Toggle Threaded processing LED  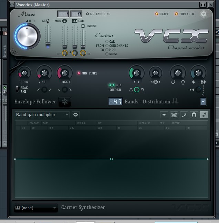point(176,14)
